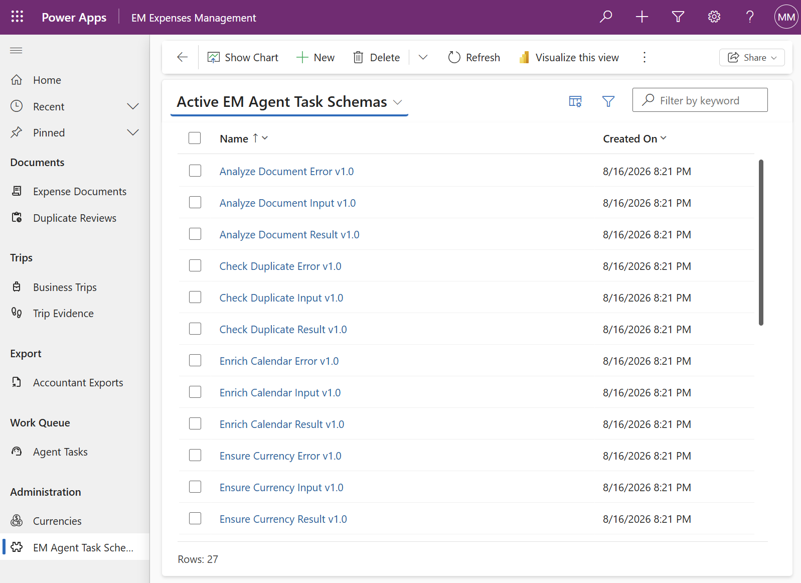
Task: Check the Check Duplicate Input v1.0 row
Action: [x=195, y=297]
